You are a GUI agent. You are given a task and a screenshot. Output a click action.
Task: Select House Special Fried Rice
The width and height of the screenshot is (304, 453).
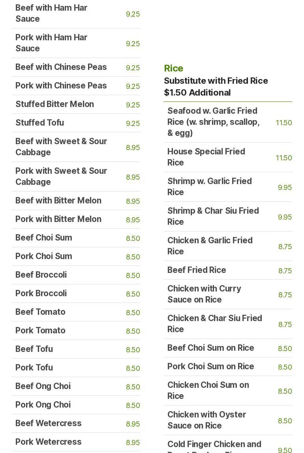coord(206,157)
